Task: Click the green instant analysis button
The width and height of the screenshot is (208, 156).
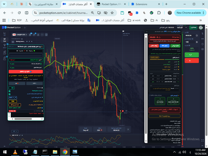Action: click(175, 46)
